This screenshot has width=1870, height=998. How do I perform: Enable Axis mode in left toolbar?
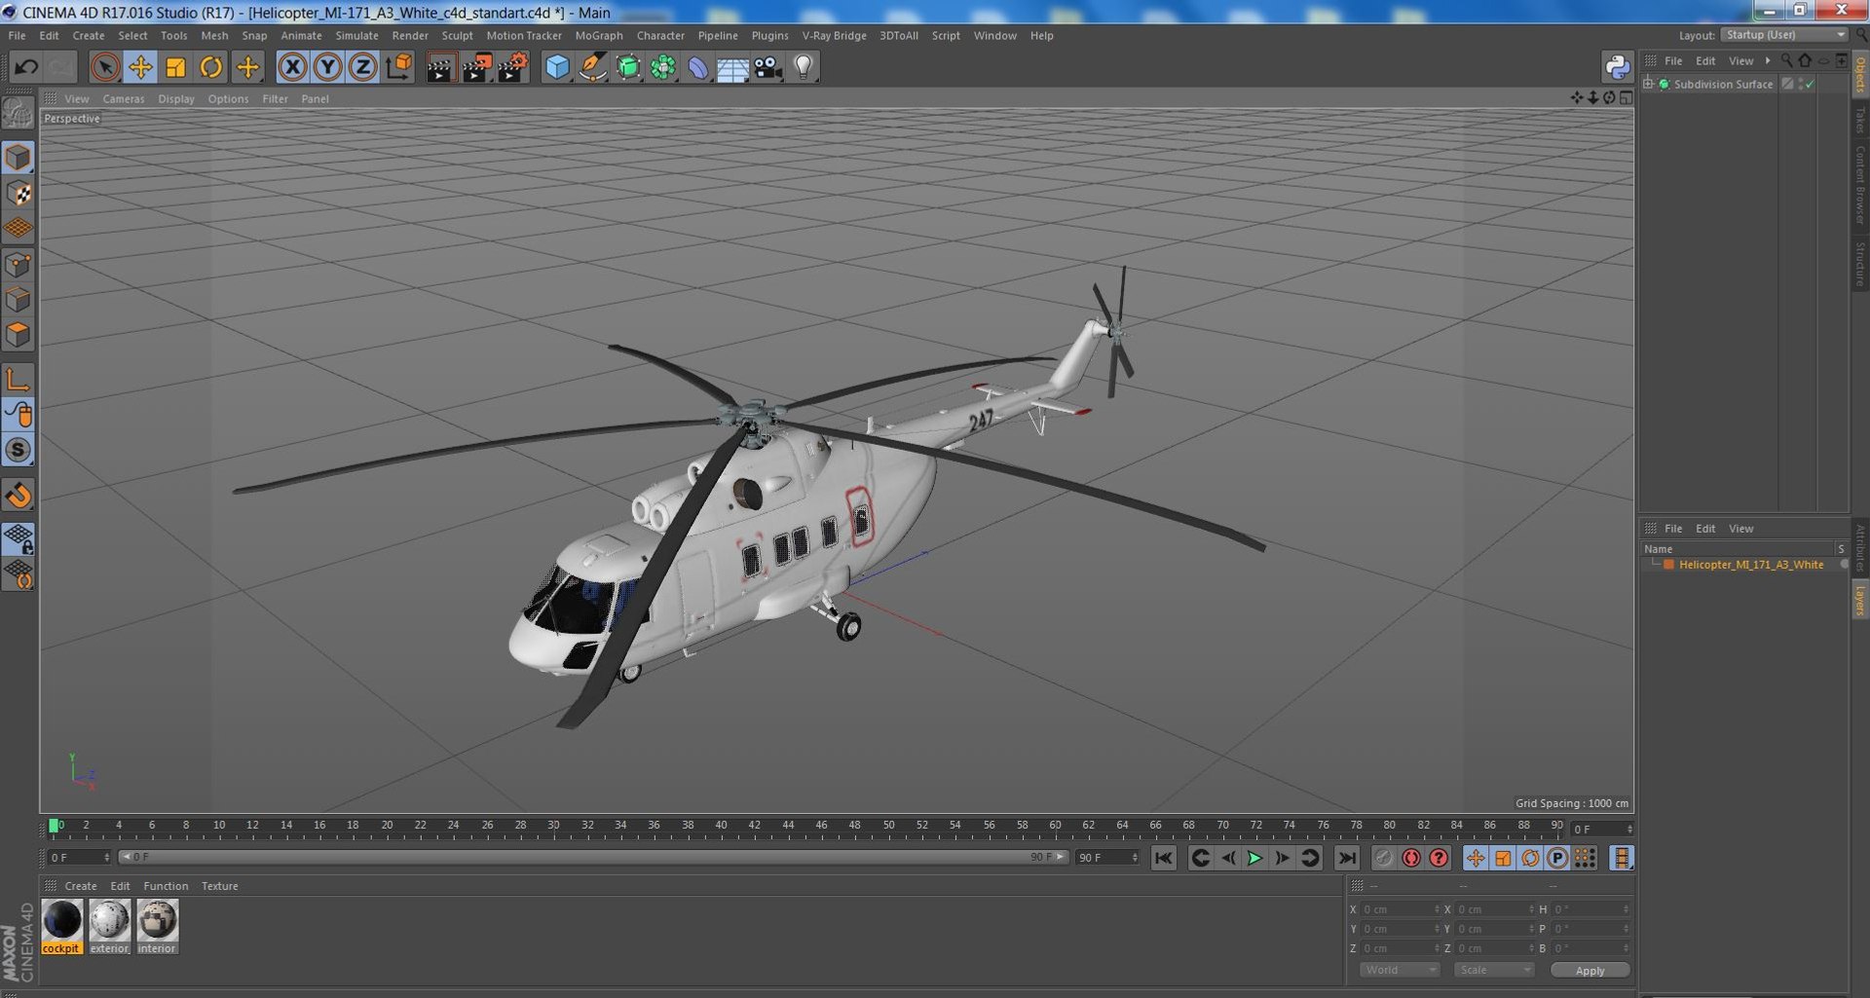19,379
